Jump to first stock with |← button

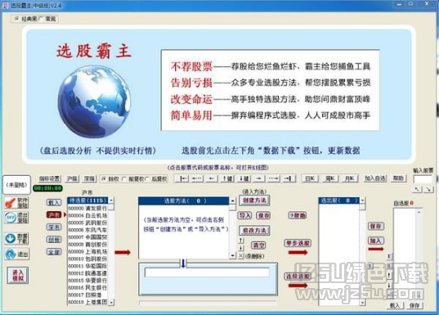(182, 178)
